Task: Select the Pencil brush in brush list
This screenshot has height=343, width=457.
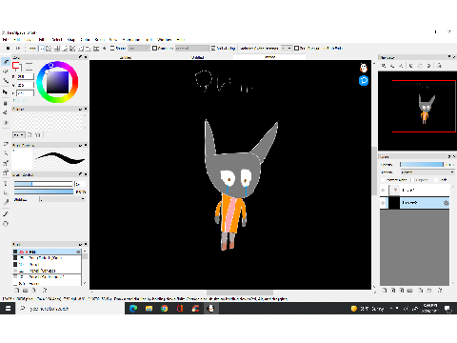Action: tap(47, 264)
